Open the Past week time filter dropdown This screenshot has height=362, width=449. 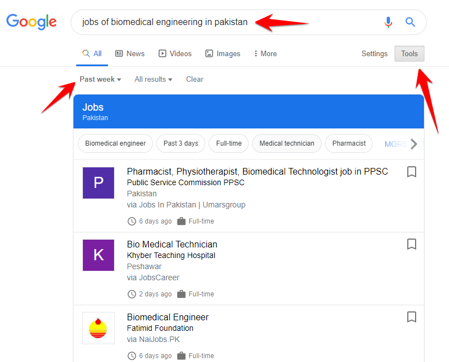100,80
